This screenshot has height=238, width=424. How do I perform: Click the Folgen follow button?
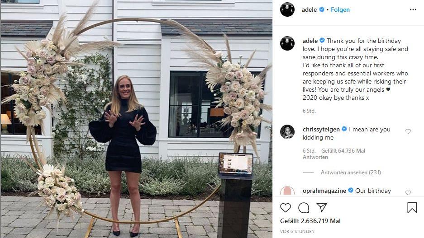pos(340,10)
